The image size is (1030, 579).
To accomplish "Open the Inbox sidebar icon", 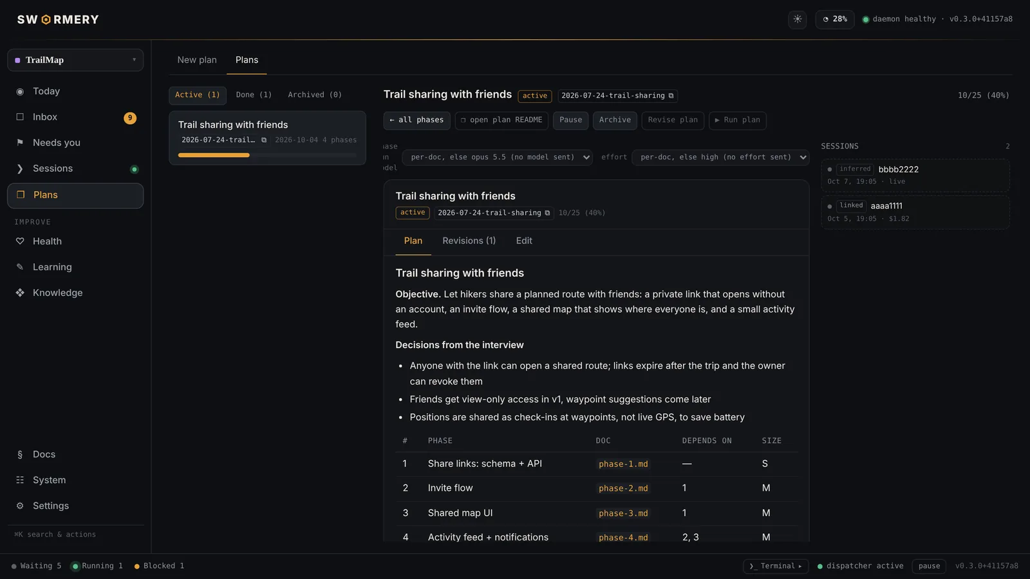I will click(x=20, y=117).
